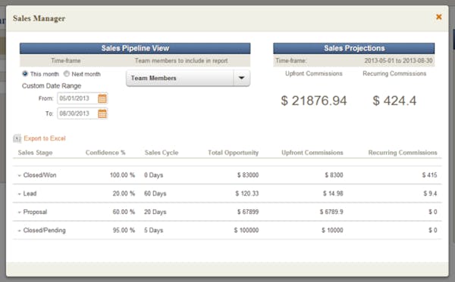
Task: Click the Excel export file icon
Action: (x=17, y=138)
